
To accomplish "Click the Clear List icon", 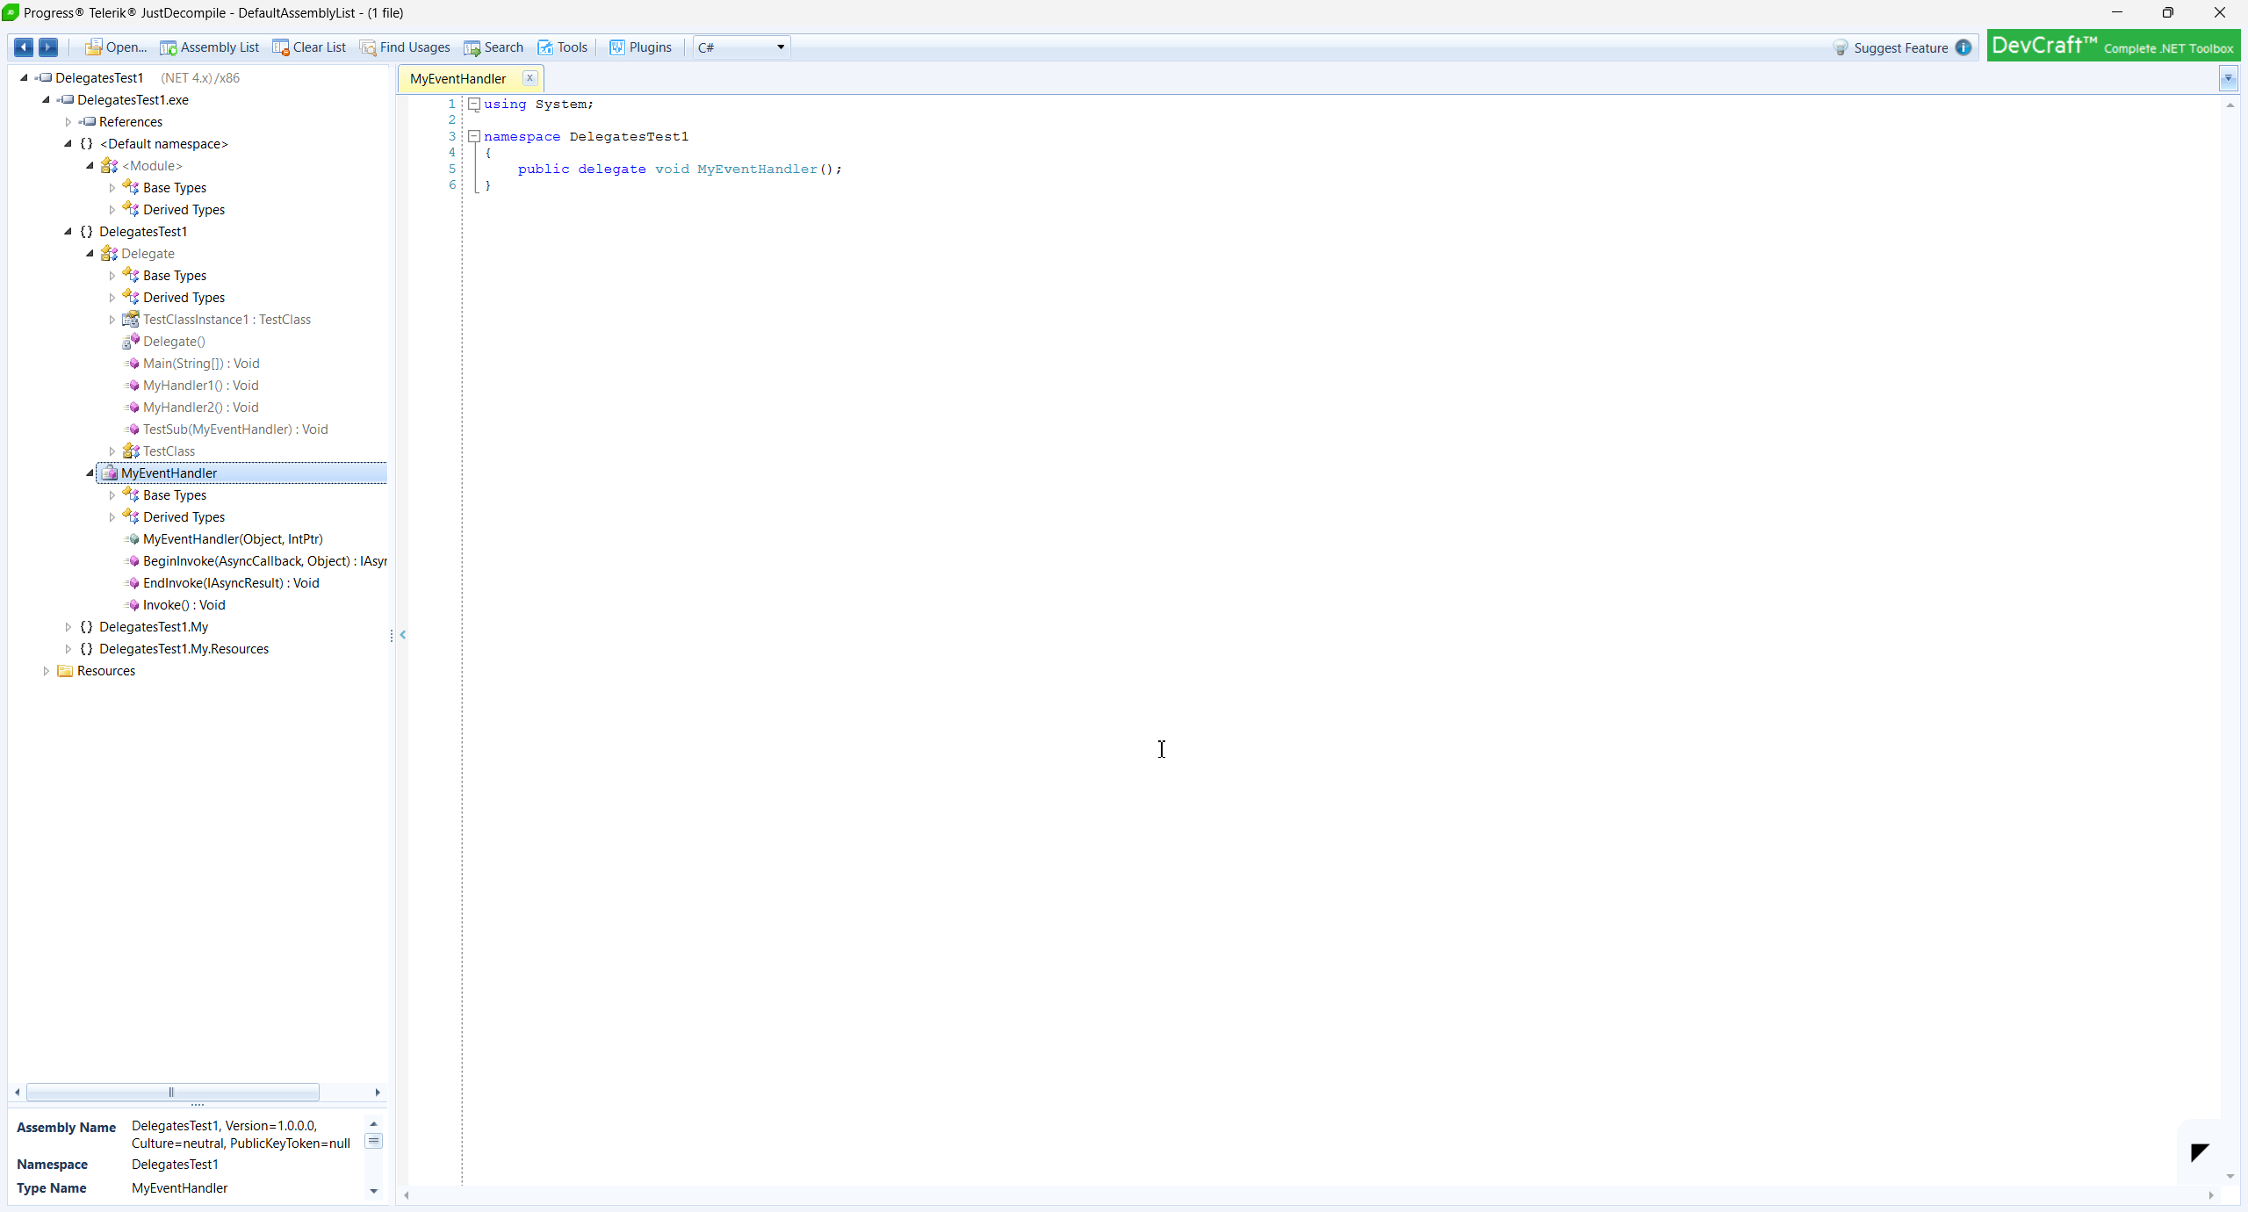I will [x=280, y=47].
